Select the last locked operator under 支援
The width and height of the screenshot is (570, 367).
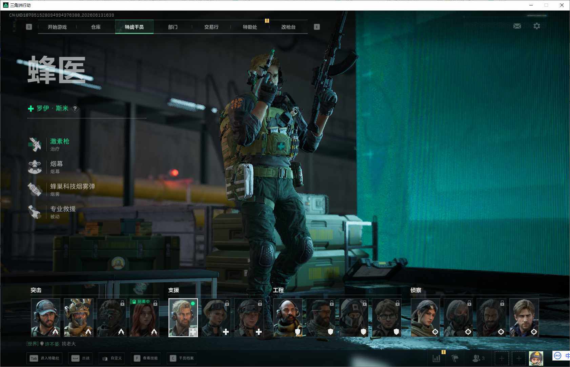249,317
